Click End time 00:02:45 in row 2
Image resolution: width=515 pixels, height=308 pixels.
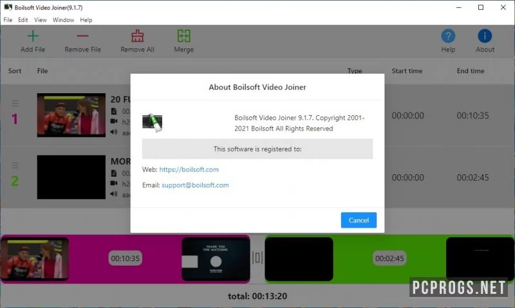pyautogui.click(x=473, y=177)
